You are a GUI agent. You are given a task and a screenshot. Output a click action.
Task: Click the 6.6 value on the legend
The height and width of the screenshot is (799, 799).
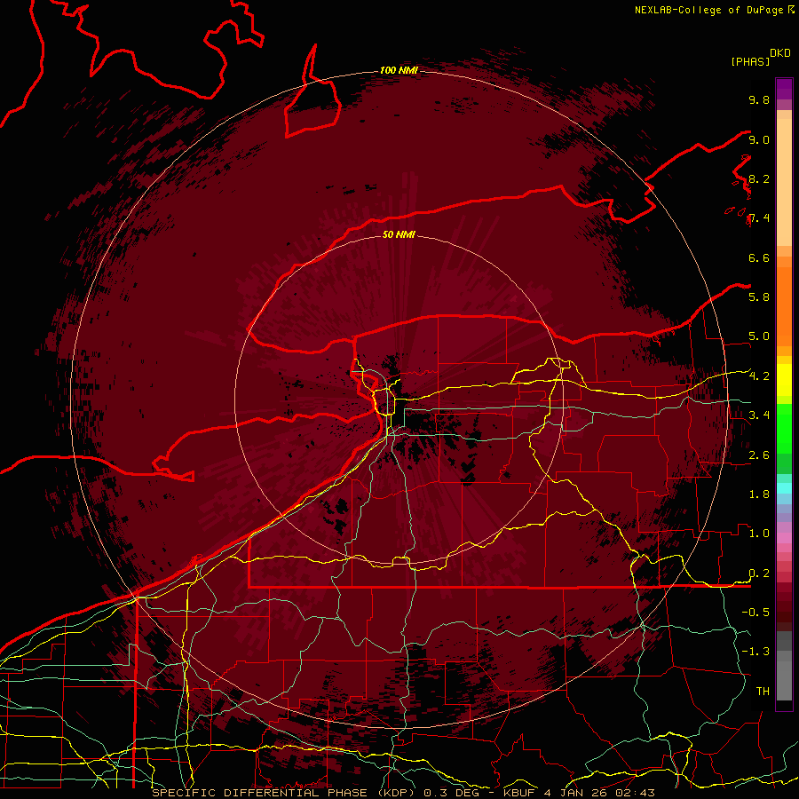pos(759,258)
